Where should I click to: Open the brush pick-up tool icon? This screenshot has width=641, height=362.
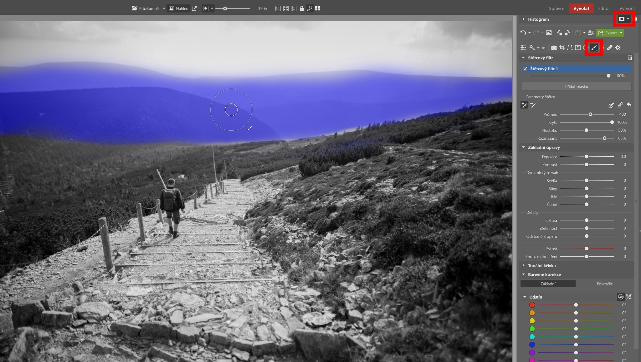pos(611,105)
